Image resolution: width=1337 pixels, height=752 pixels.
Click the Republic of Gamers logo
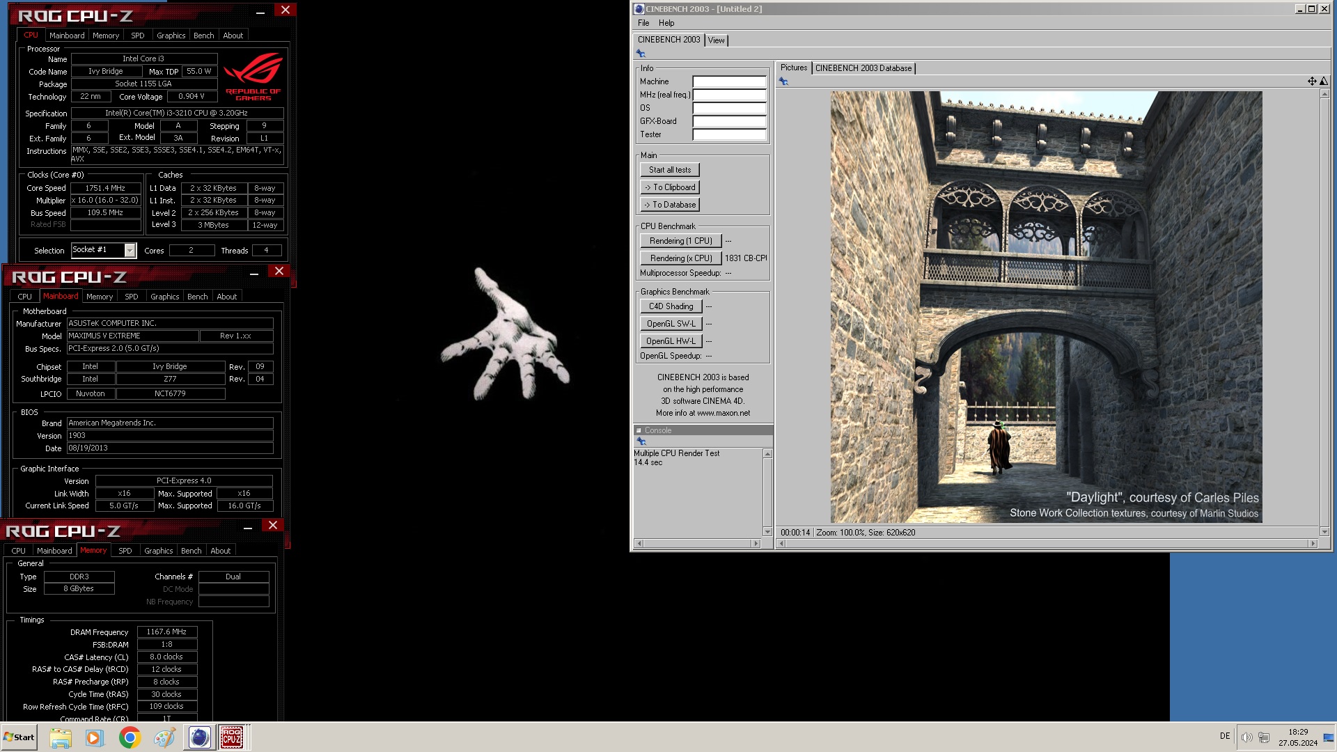(x=253, y=77)
